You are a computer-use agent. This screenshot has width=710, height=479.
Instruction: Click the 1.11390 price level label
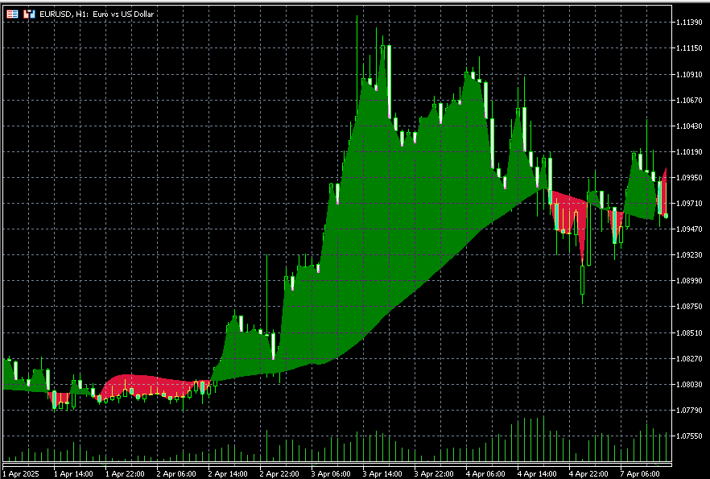pyautogui.click(x=689, y=23)
